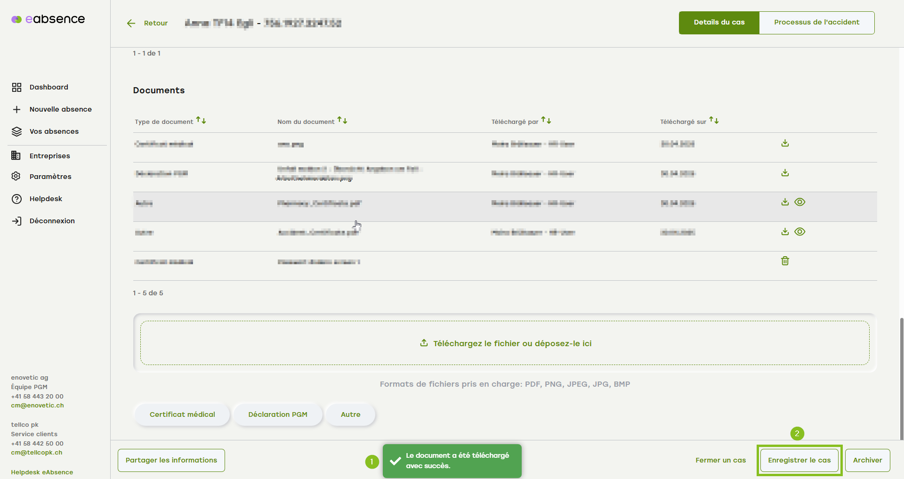Choose Certificat médical document type
The image size is (904, 479).
(x=182, y=414)
